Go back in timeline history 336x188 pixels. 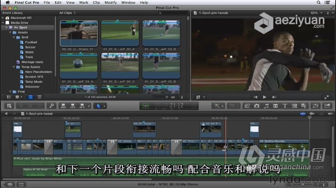6,114
